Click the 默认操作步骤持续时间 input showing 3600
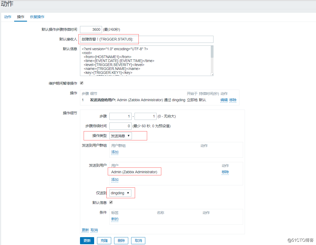 coord(90,29)
